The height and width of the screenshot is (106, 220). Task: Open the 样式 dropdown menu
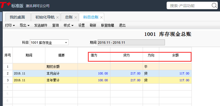tap(69, 26)
